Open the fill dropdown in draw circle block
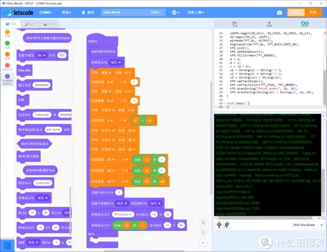The height and width of the screenshot is (252, 327). (x=33, y=242)
